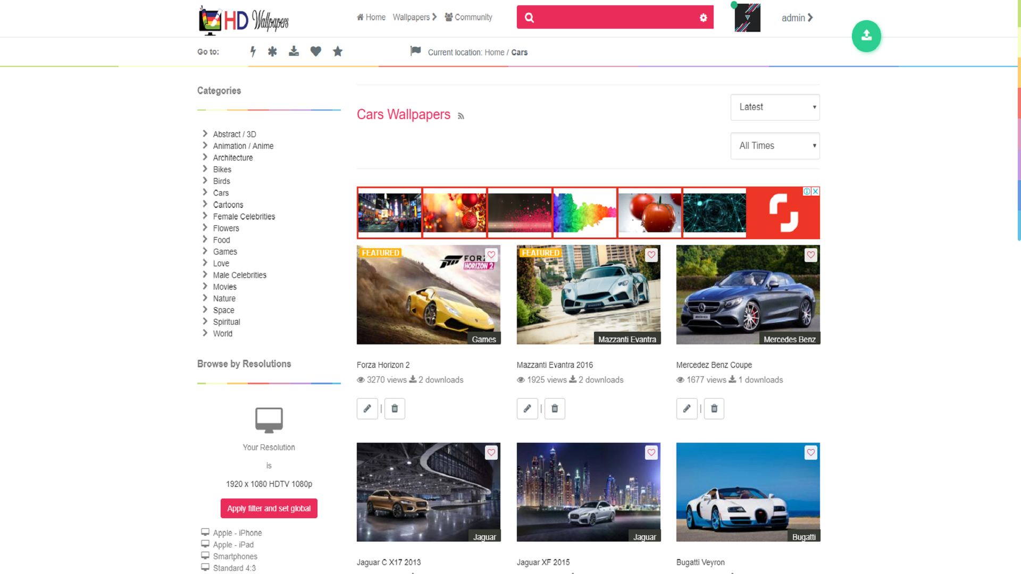Screen dimensions: 1021x574
Task: Open the Cars category
Action: [221, 193]
